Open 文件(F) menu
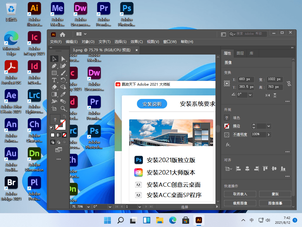This screenshot has height=227, width=302. click(x=56, y=42)
